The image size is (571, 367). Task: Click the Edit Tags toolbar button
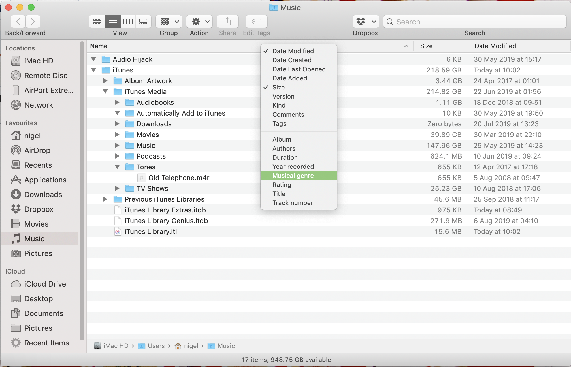coord(257,22)
